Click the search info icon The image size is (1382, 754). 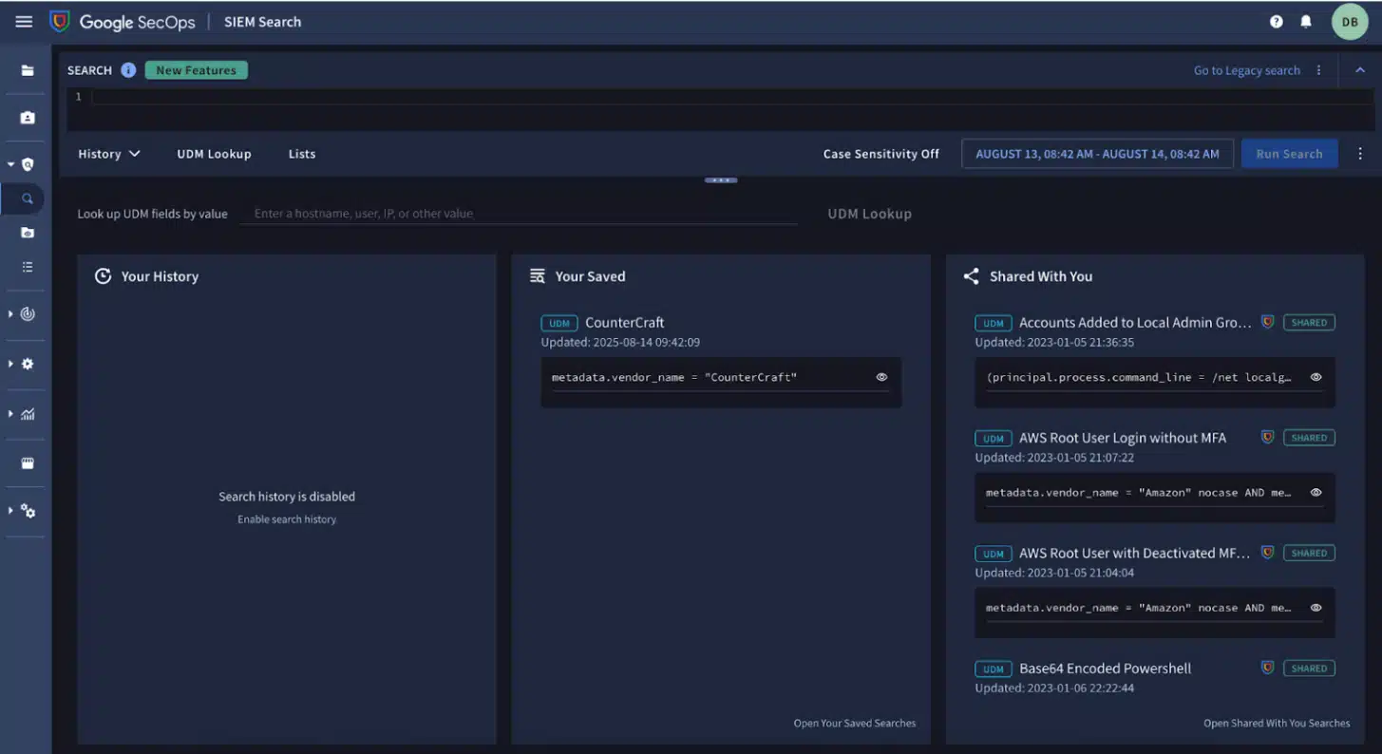(x=128, y=70)
